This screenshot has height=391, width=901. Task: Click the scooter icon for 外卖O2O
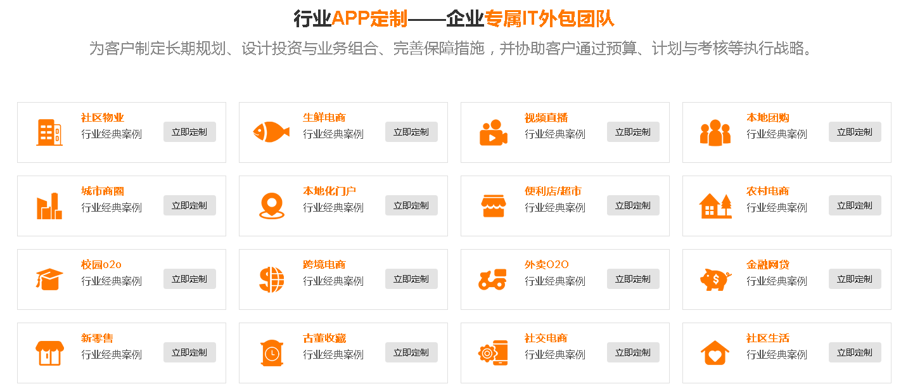pos(493,279)
